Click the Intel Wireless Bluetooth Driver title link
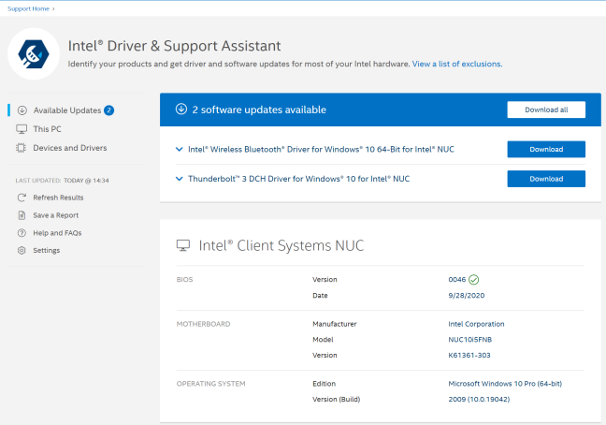 pyautogui.click(x=321, y=149)
